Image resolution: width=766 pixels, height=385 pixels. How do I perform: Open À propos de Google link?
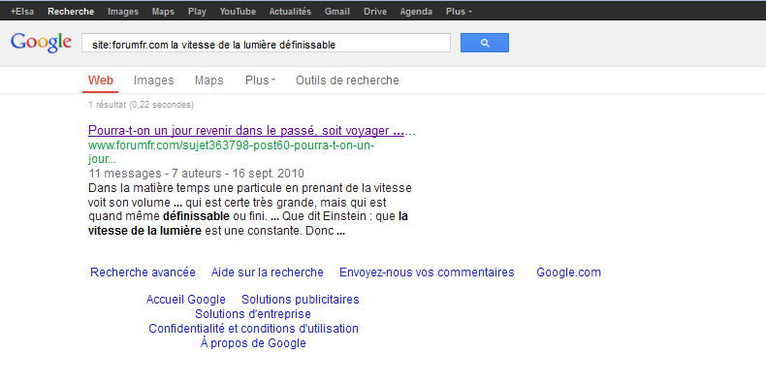pyautogui.click(x=253, y=343)
